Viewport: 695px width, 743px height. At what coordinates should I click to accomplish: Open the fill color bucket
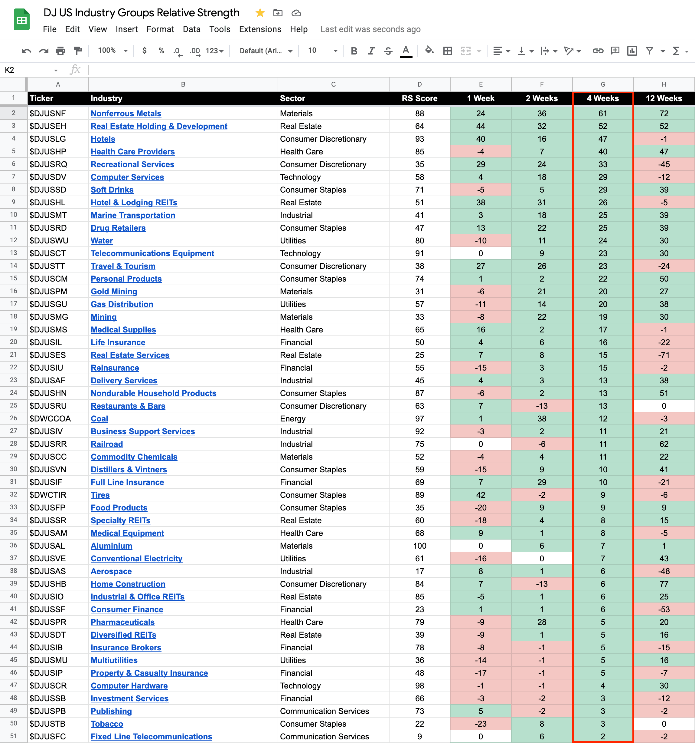429,51
